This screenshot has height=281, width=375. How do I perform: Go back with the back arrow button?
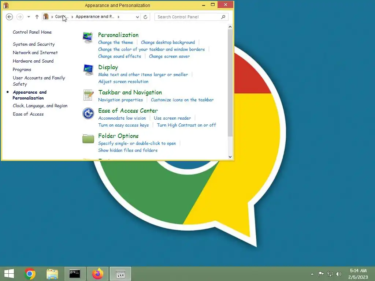tap(9, 17)
